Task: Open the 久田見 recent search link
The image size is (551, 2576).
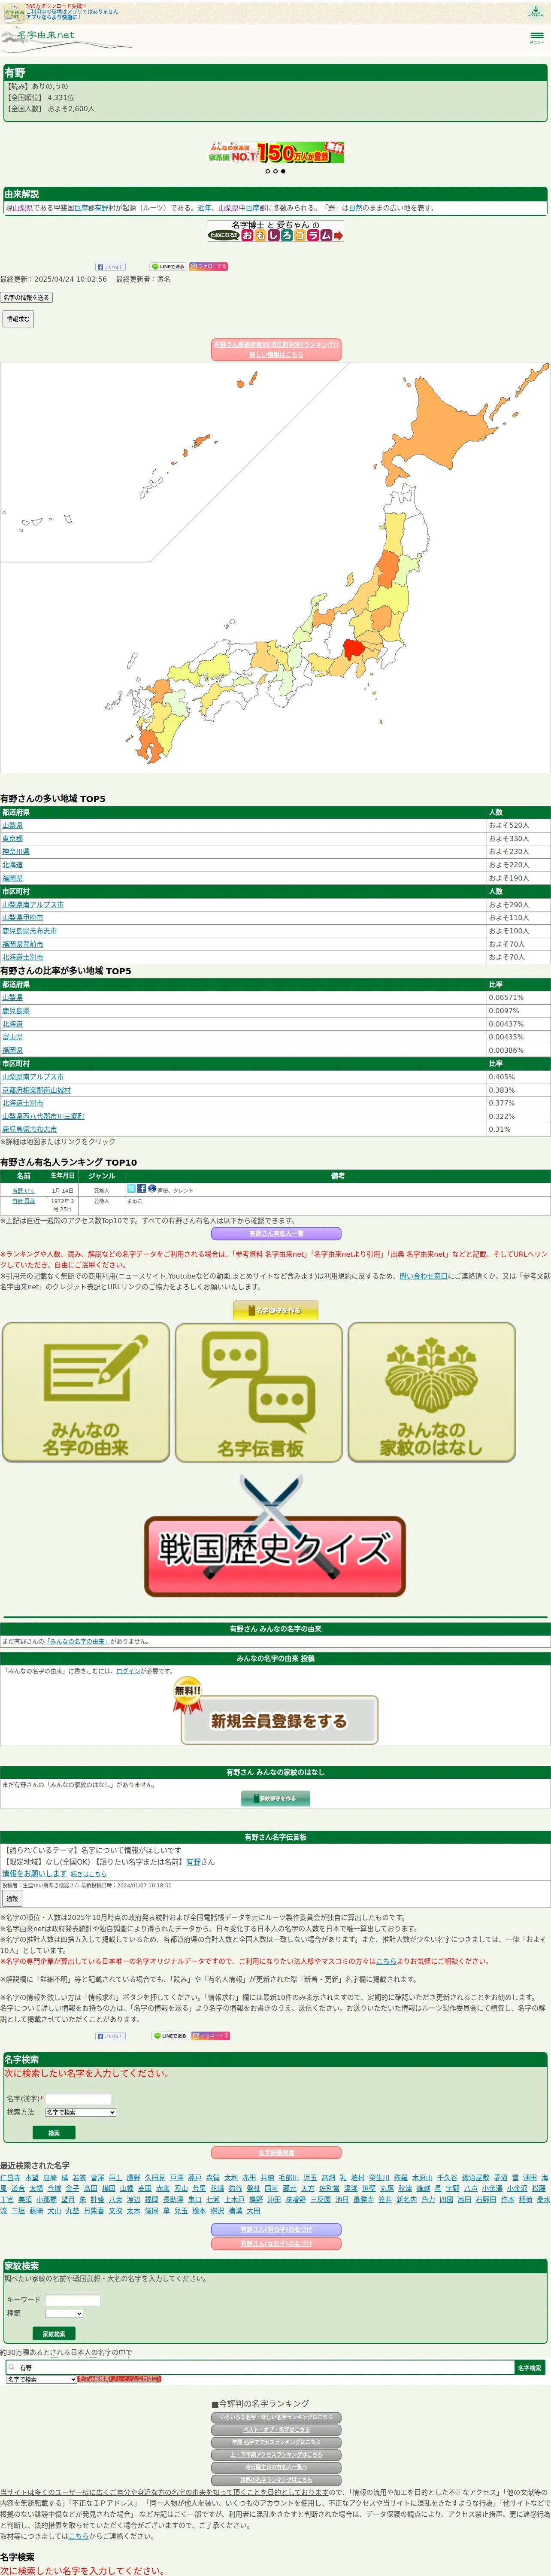Action: [x=155, y=2177]
